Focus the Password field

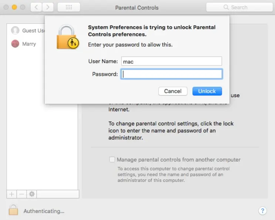[x=171, y=74]
